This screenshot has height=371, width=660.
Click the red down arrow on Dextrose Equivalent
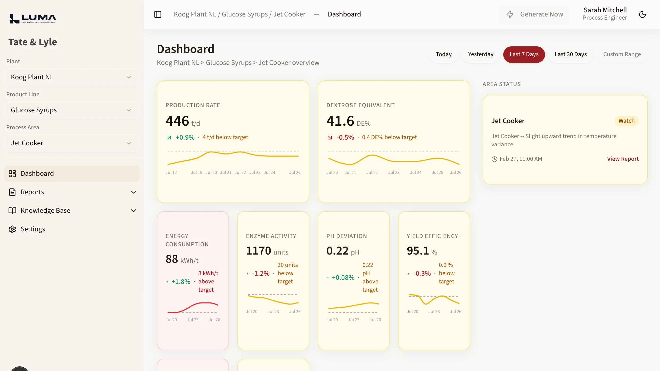[330, 138]
